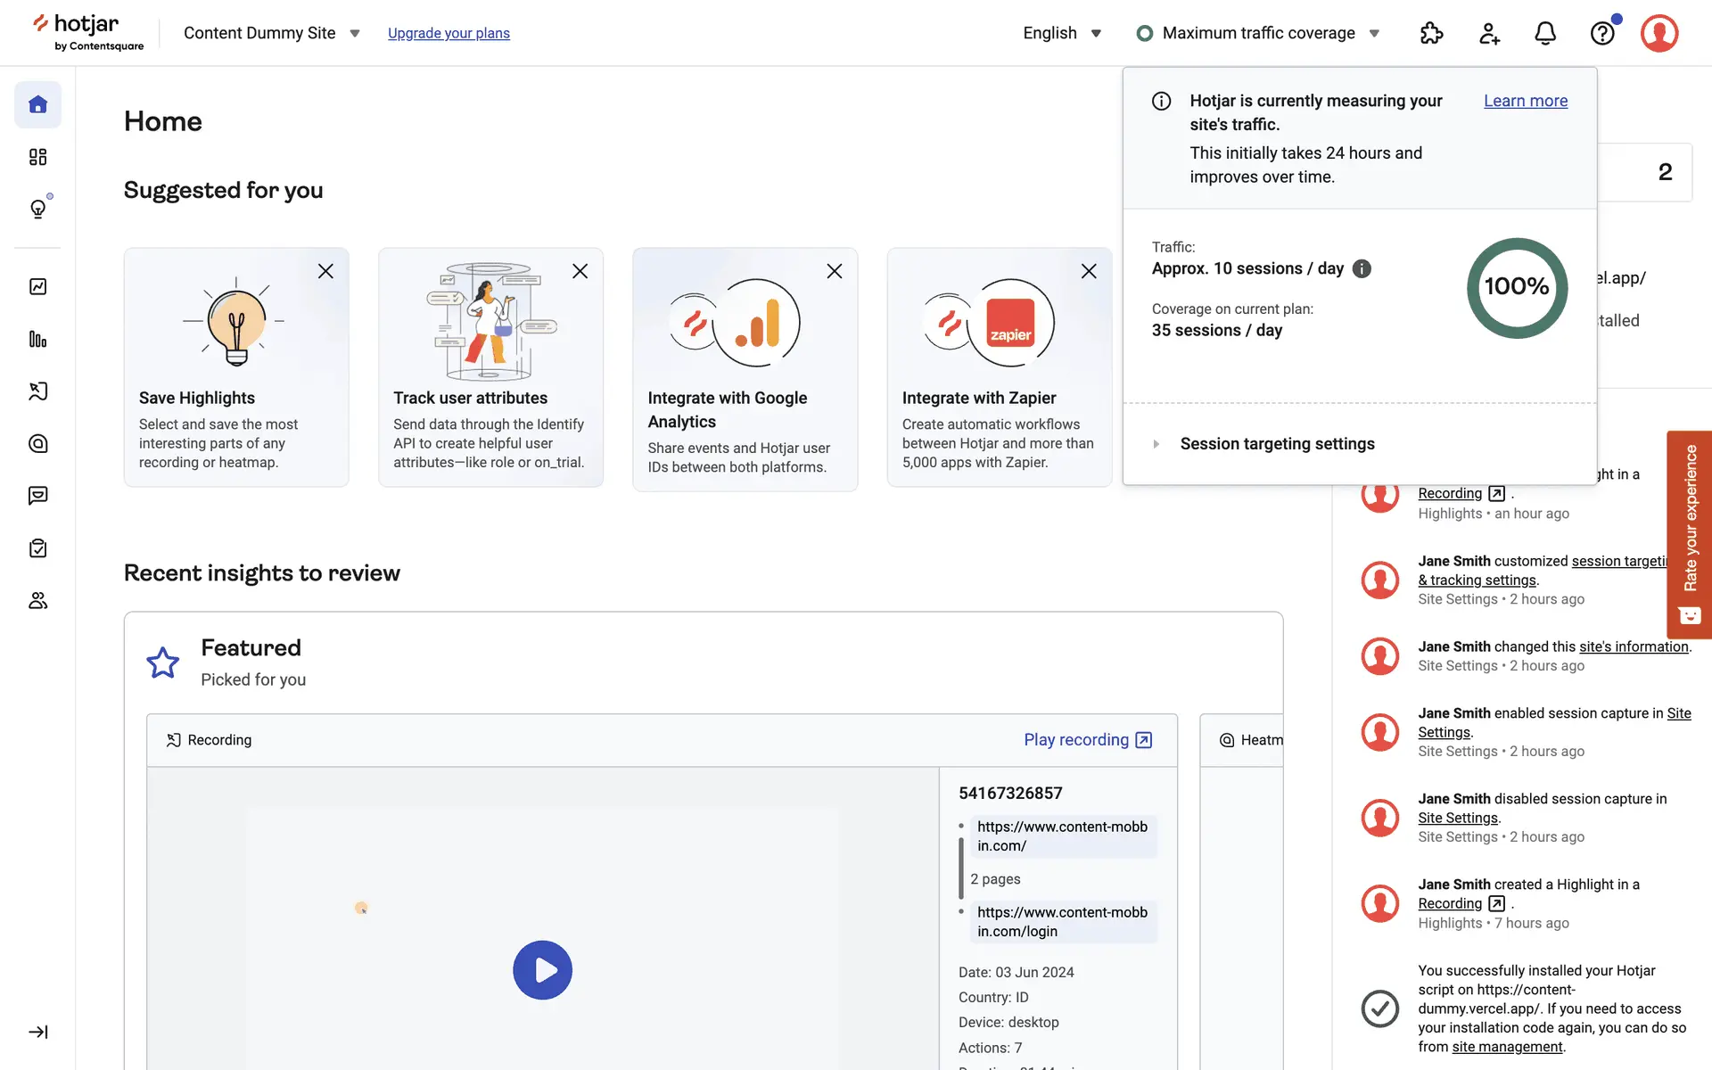Image resolution: width=1712 pixels, height=1070 pixels.
Task: Open the English language dropdown
Action: coord(1062,33)
